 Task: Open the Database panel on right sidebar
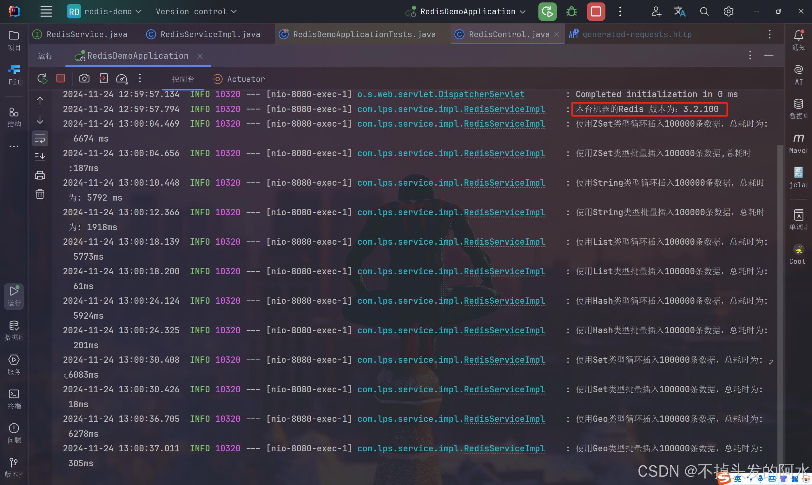point(798,109)
